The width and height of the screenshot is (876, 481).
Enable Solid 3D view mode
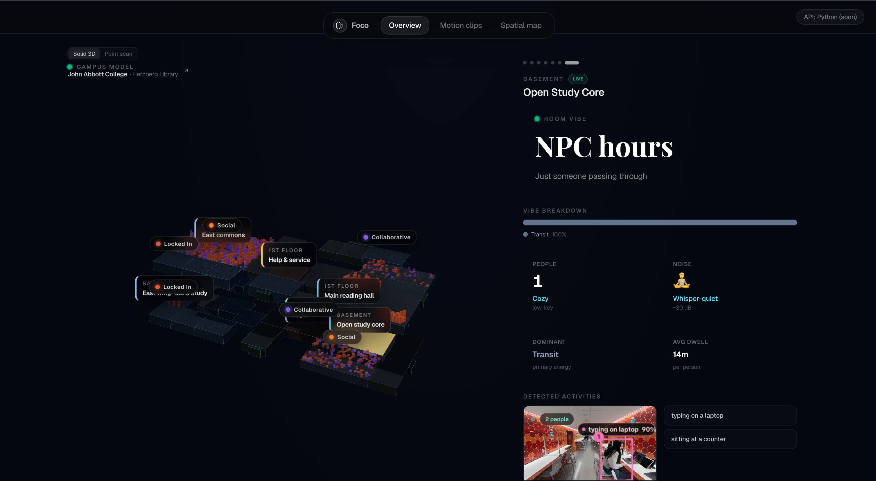(84, 53)
